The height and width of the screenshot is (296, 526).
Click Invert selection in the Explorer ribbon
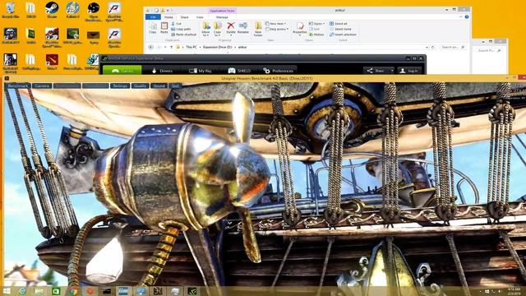(x=343, y=35)
